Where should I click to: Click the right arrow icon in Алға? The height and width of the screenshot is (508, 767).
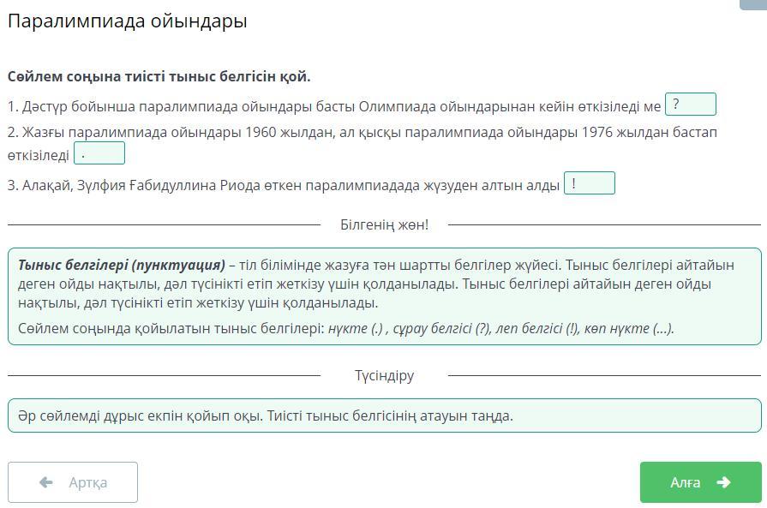click(723, 482)
